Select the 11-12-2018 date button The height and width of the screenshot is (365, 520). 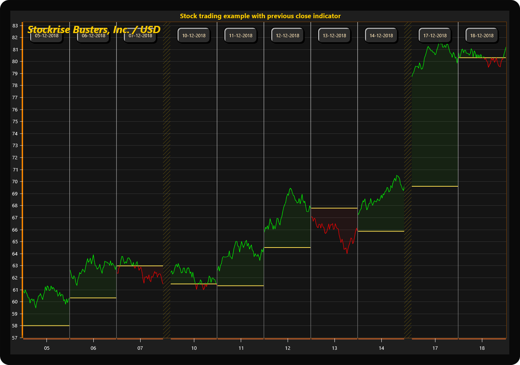click(240, 35)
